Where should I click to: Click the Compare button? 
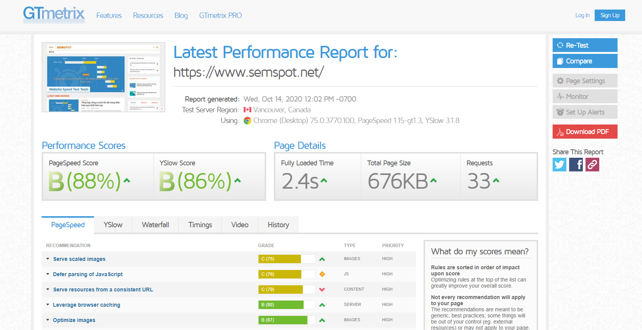pyautogui.click(x=585, y=61)
